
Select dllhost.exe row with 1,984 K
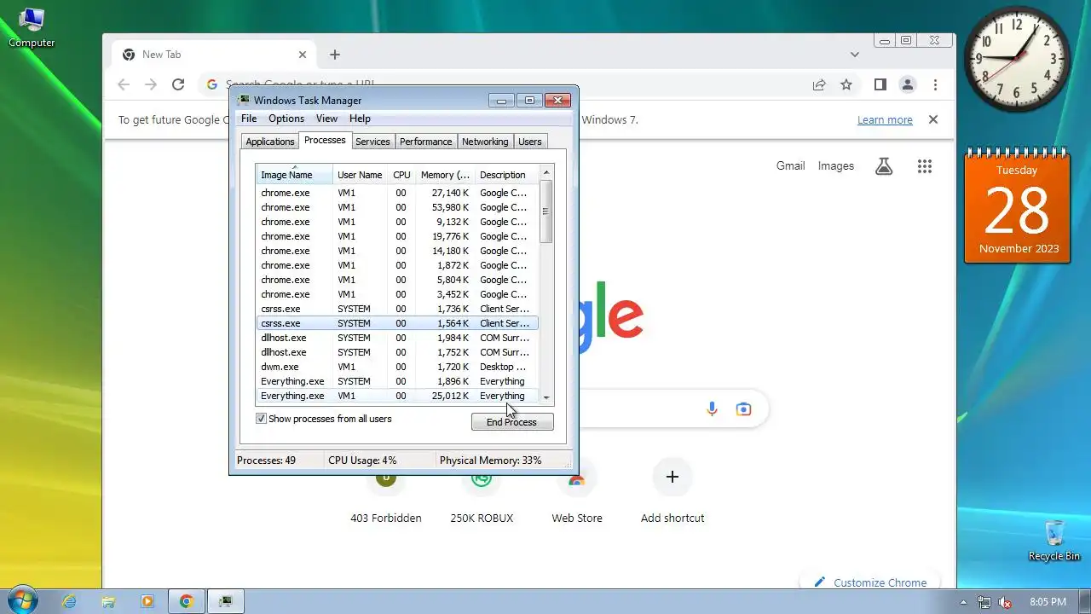click(397, 338)
